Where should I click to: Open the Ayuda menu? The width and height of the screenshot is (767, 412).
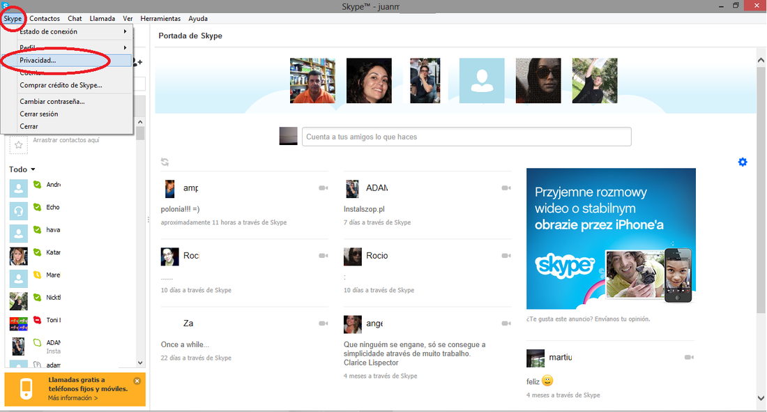point(198,19)
